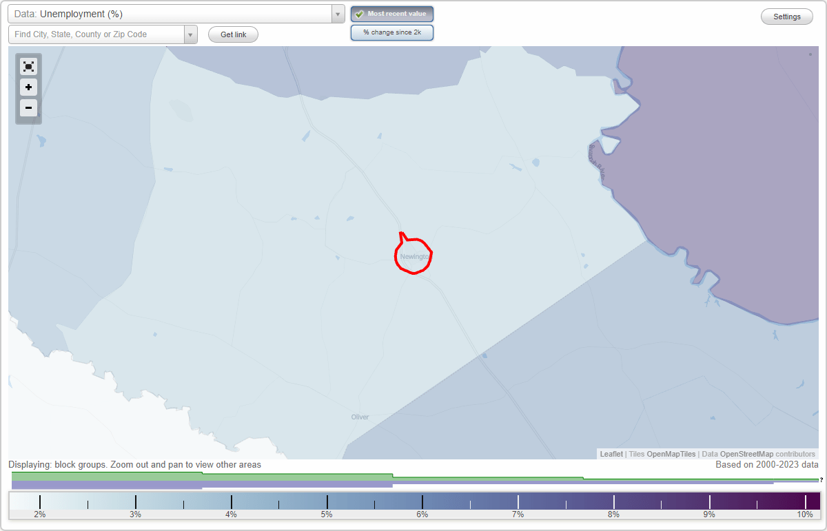
Task: Click the Newington label on the map
Action: tap(415, 256)
